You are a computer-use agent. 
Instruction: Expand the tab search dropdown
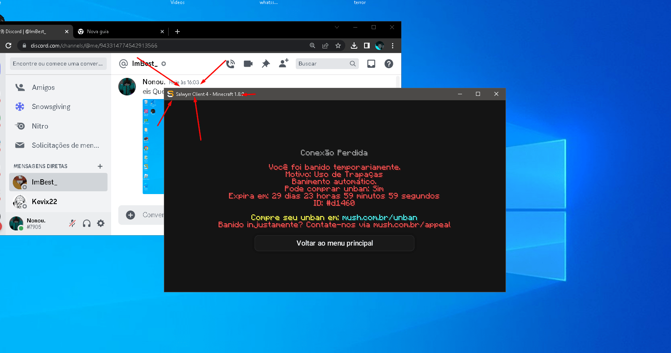pos(337,27)
